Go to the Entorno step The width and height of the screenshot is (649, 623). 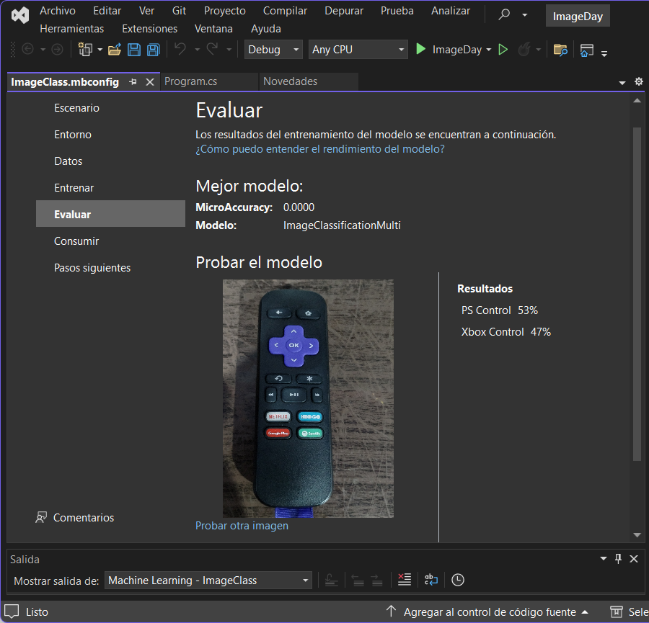pyautogui.click(x=110, y=135)
